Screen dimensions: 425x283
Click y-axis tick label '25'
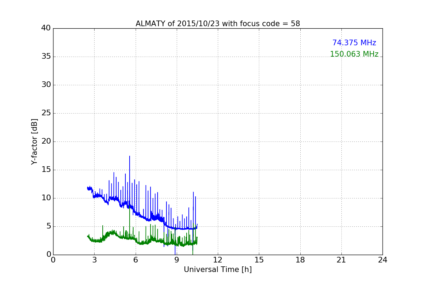46,113
